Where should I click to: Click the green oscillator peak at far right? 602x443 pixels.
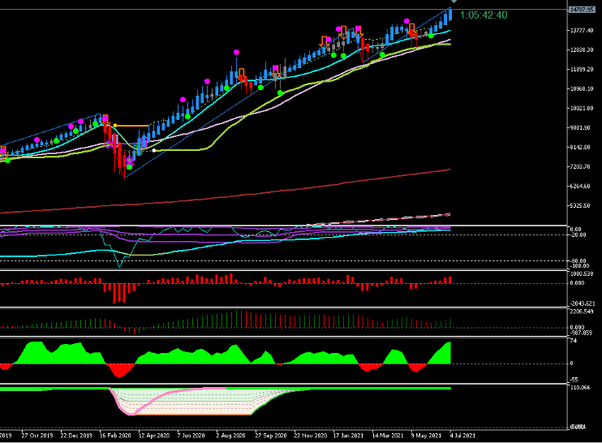[448, 346]
